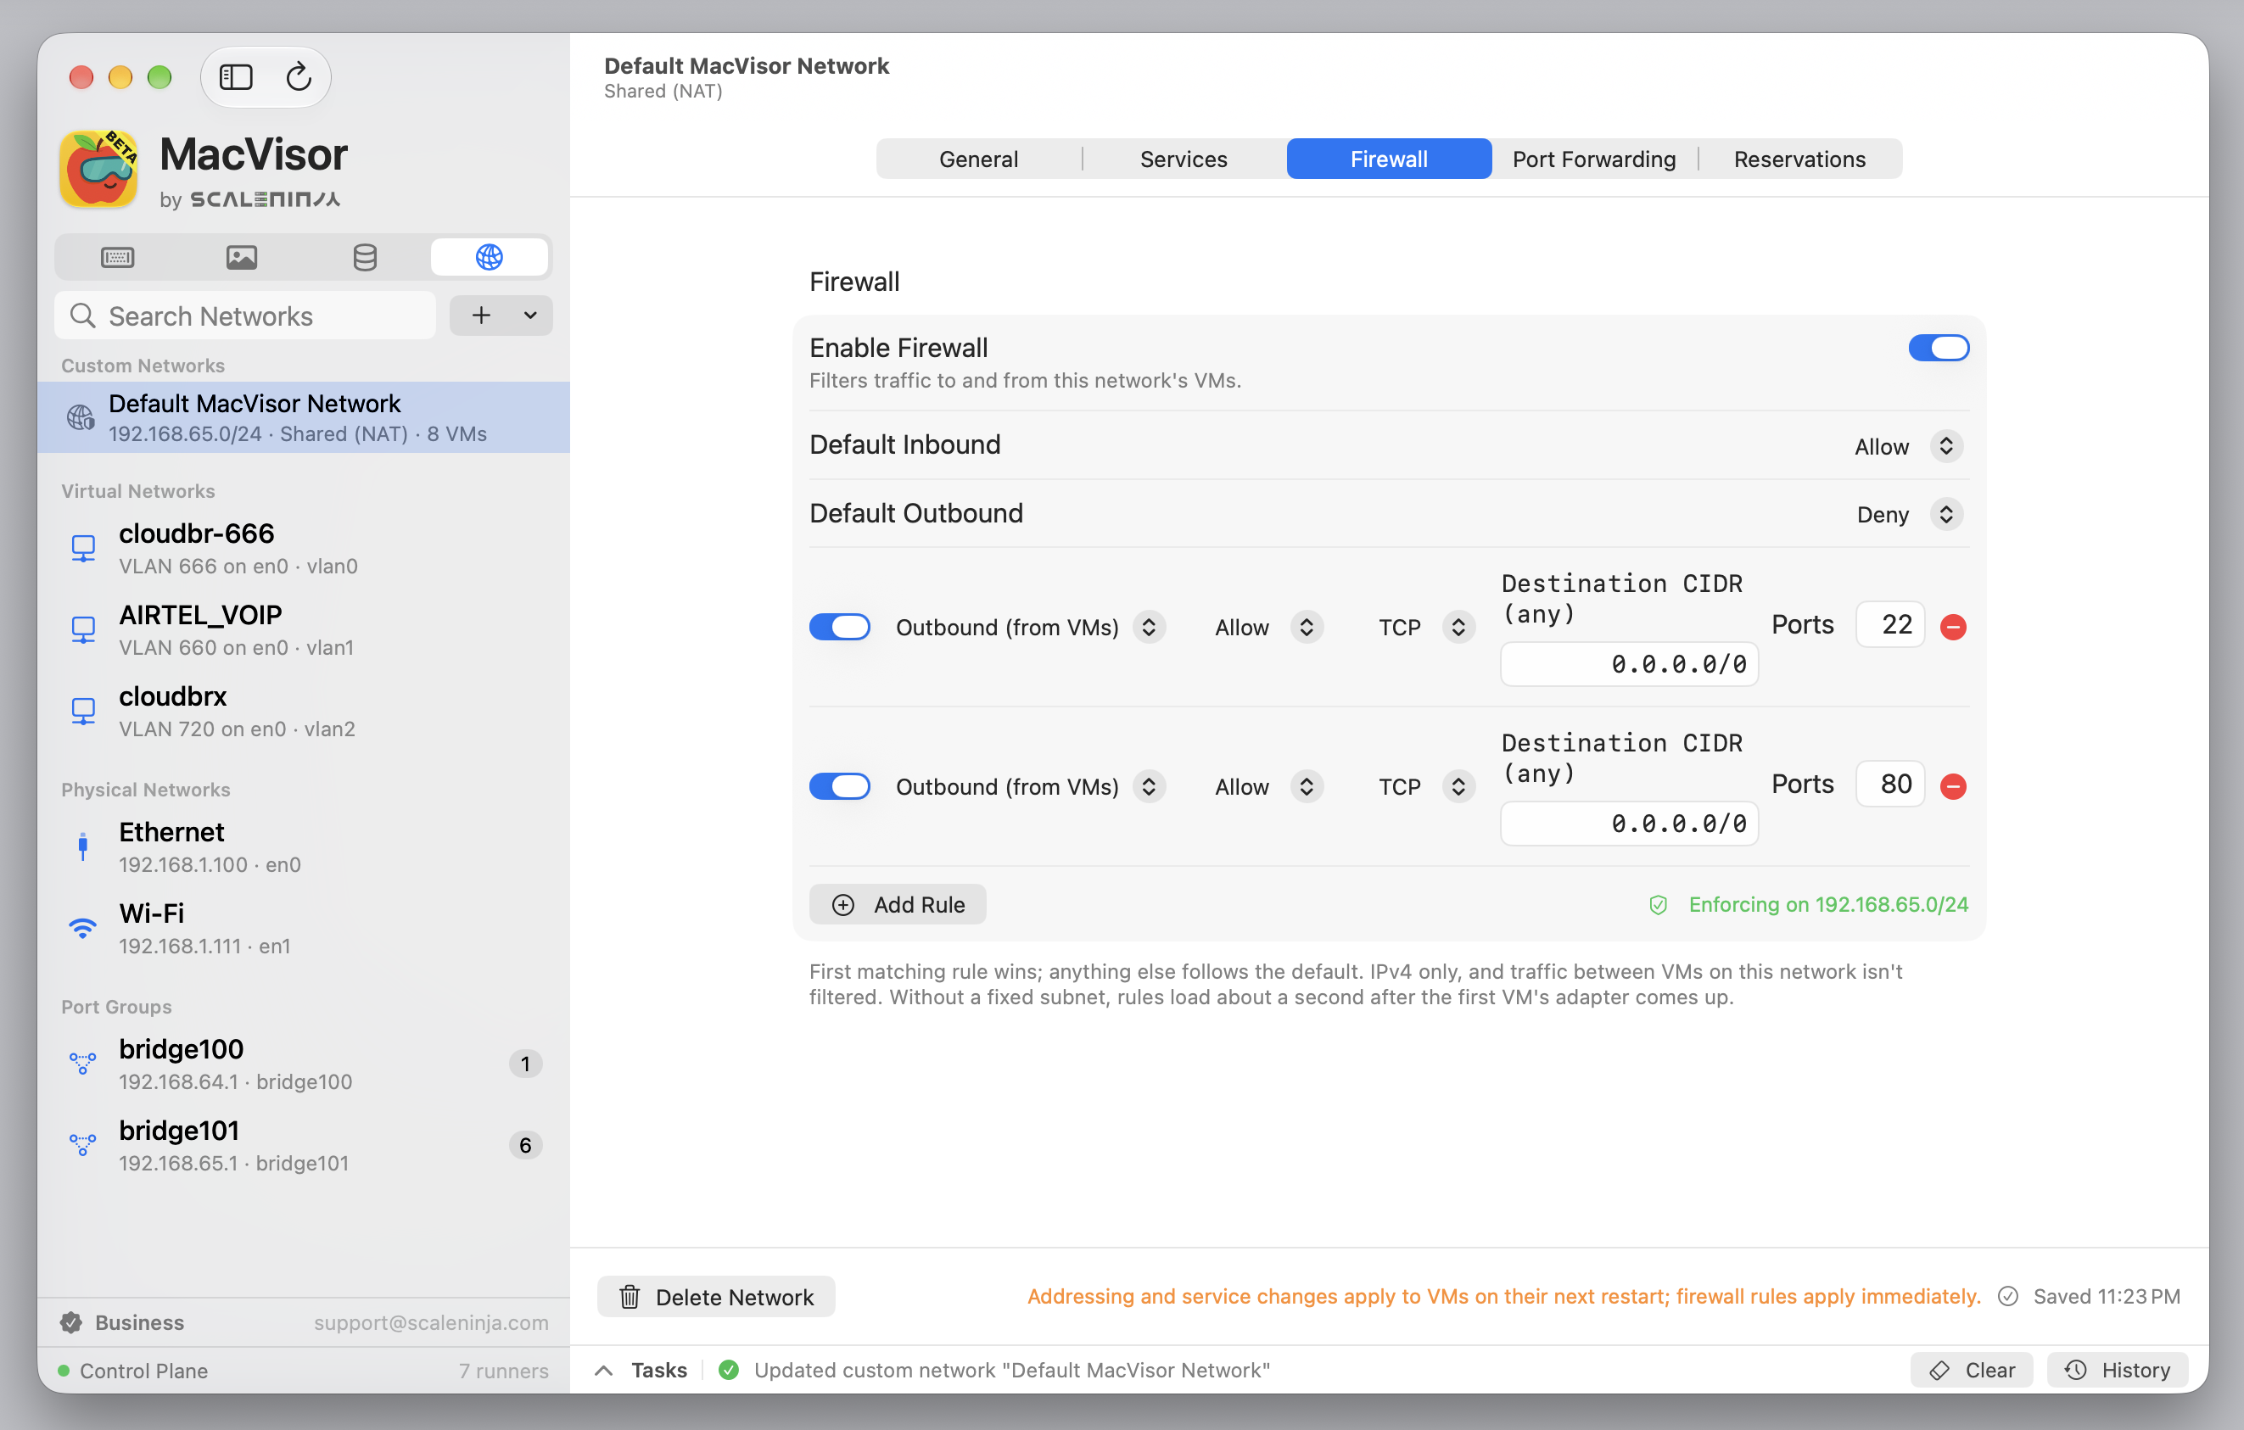The image size is (2244, 1430).
Task: Remove the port 22 firewall rule
Action: (x=1953, y=627)
